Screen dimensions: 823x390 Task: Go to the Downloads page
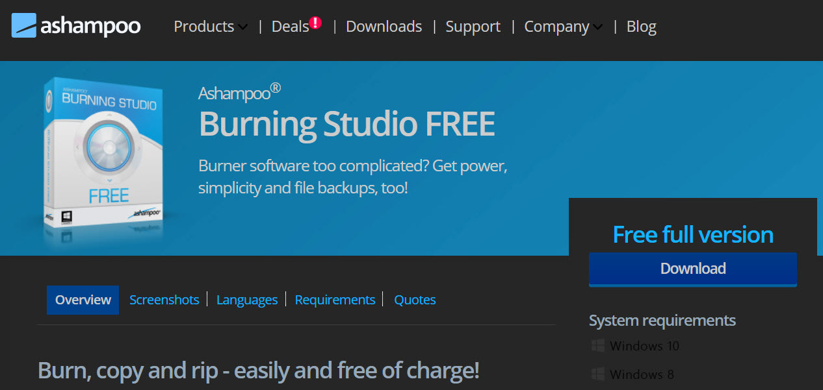point(384,27)
